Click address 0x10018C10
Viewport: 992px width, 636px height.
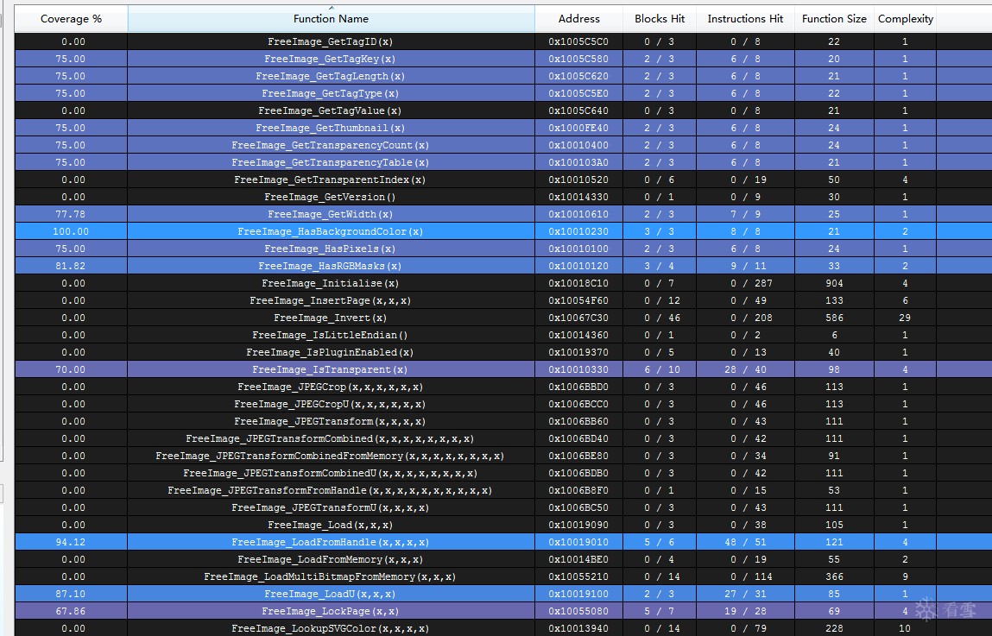tap(578, 283)
